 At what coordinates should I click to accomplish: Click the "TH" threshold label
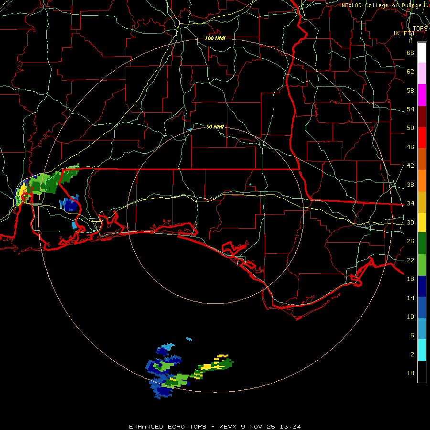tap(410, 373)
